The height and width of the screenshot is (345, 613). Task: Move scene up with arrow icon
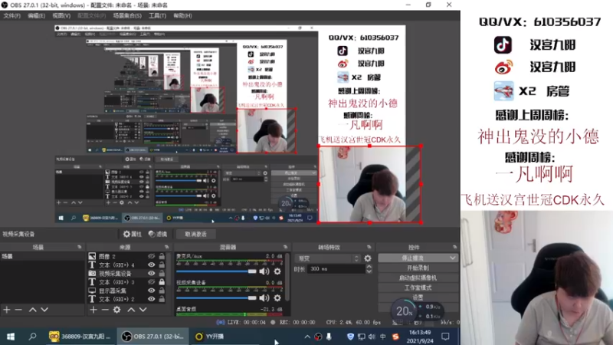coord(32,310)
